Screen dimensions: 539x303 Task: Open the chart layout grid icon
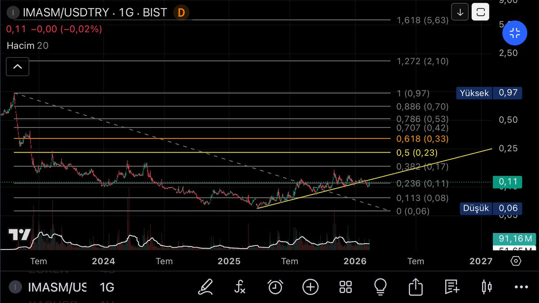(x=345, y=286)
